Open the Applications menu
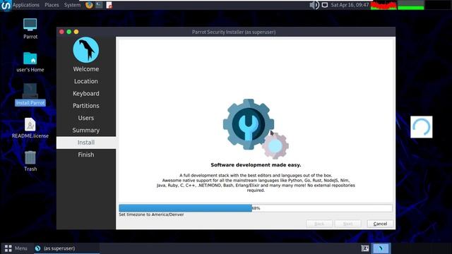The width and height of the screenshot is (452, 254). 26,5
